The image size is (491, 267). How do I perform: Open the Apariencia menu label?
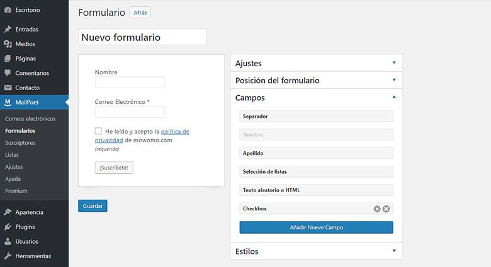29,212
